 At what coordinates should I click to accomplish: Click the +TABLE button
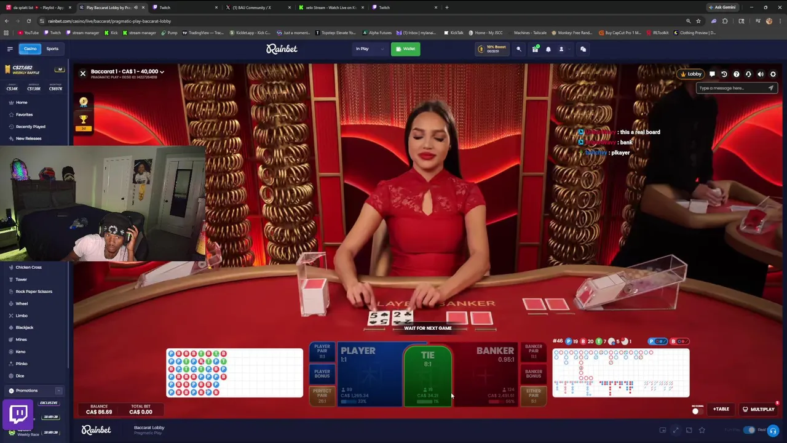(x=721, y=409)
